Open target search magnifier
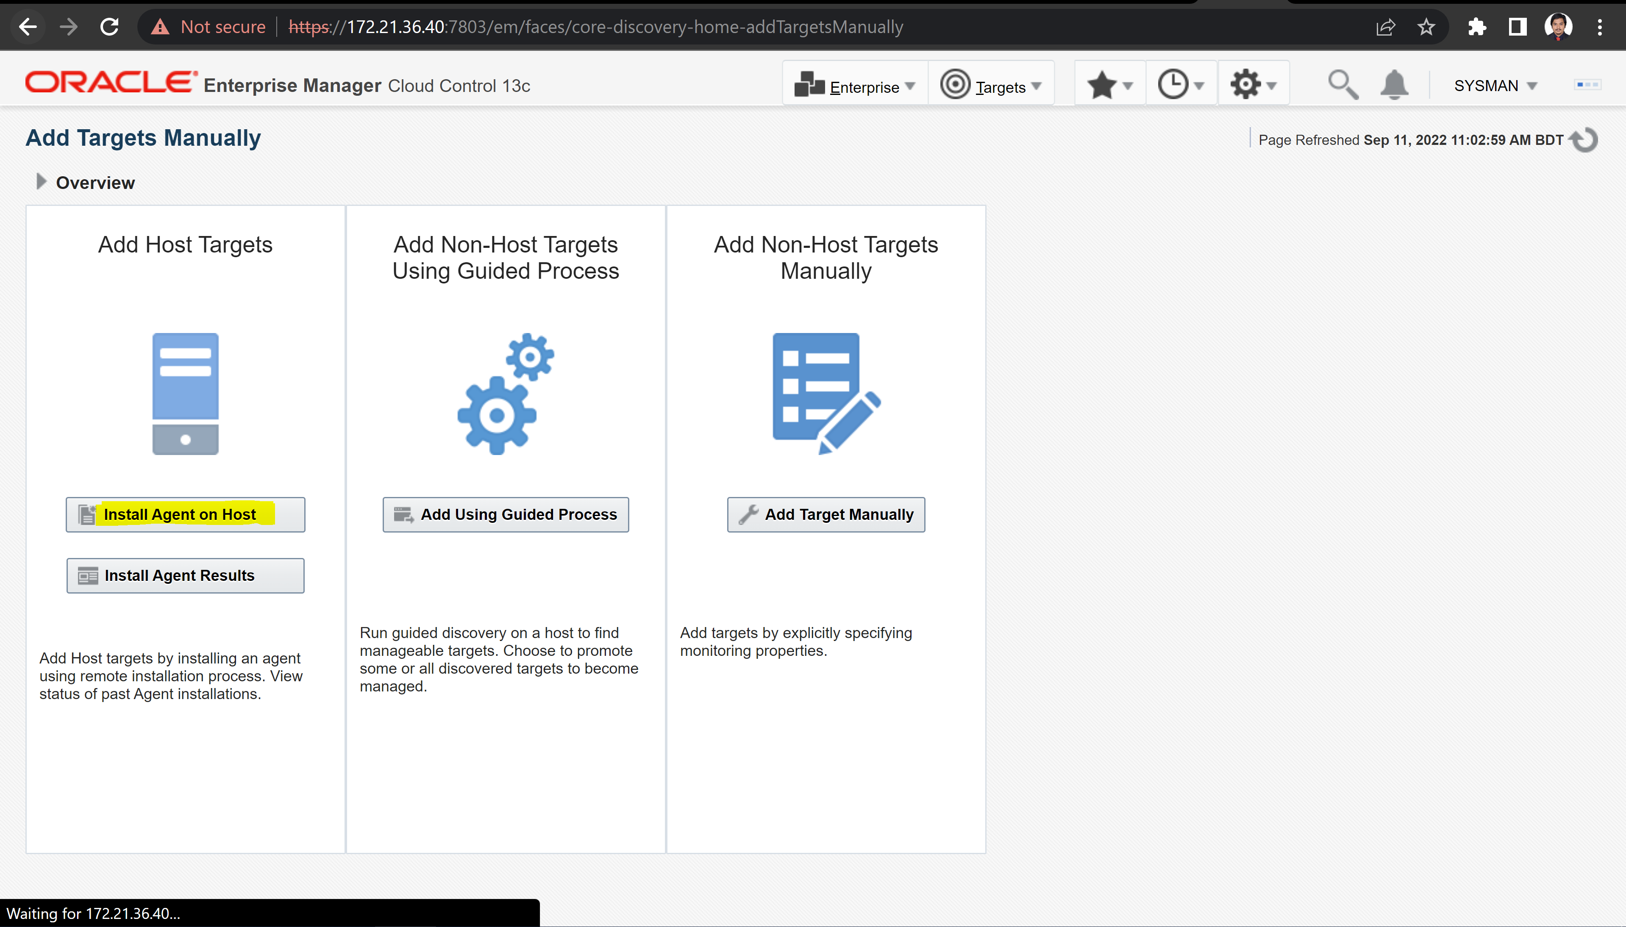The height and width of the screenshot is (927, 1626). pos(1342,84)
